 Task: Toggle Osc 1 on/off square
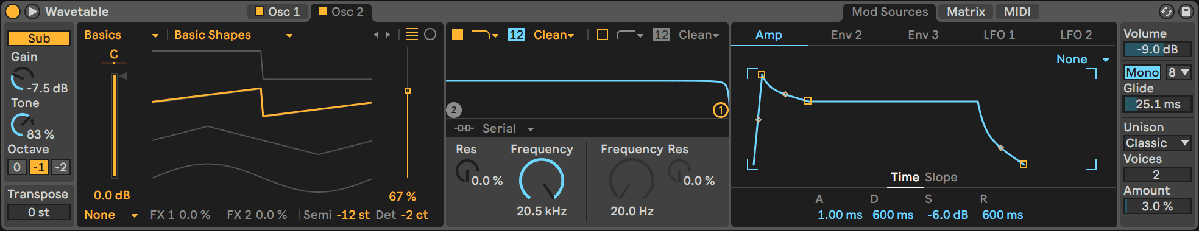[259, 11]
